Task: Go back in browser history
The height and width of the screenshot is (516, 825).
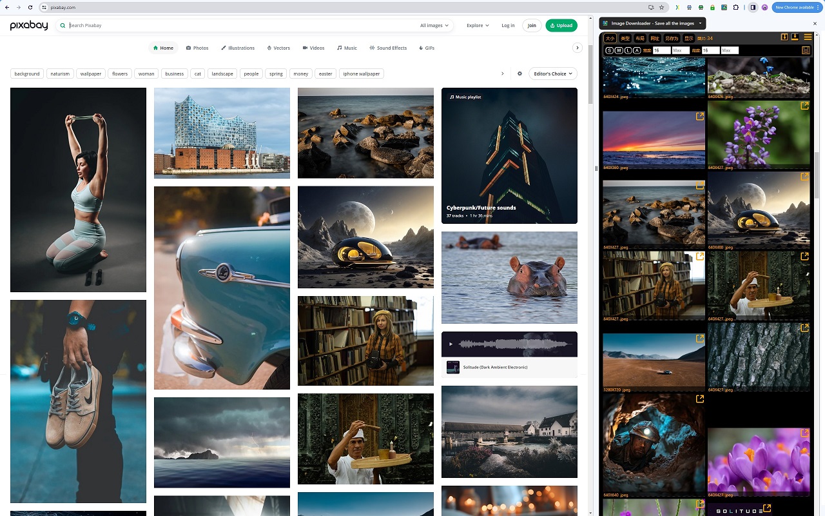Action: 6,7
